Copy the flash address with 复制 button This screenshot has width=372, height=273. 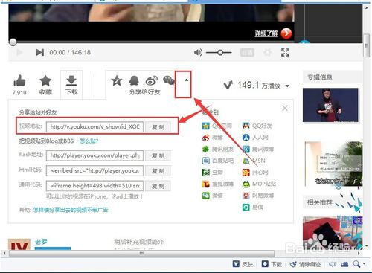tap(158, 155)
